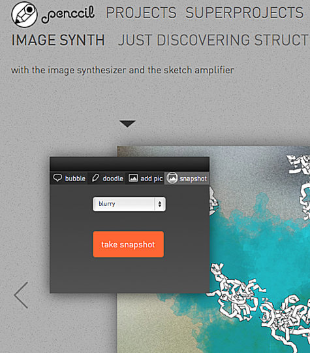This screenshot has height=353, width=310.
Task: Click the snapshot circular photo icon
Action: [172, 178]
